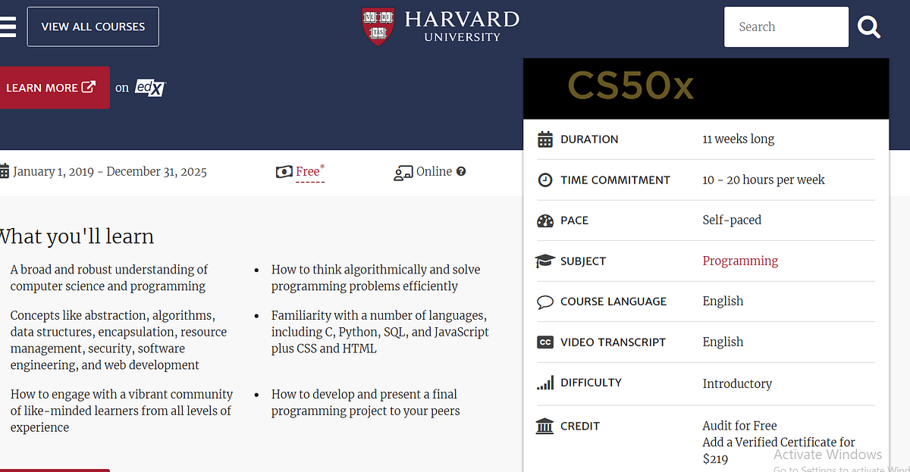This screenshot has width=910, height=472.
Task: Click the help question mark beside Online
Action: (x=461, y=171)
